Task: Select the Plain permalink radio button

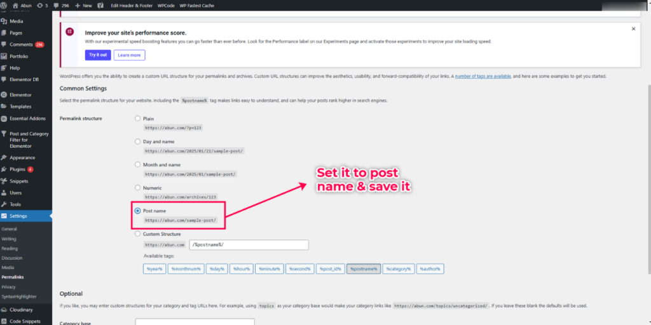Action: (x=137, y=119)
